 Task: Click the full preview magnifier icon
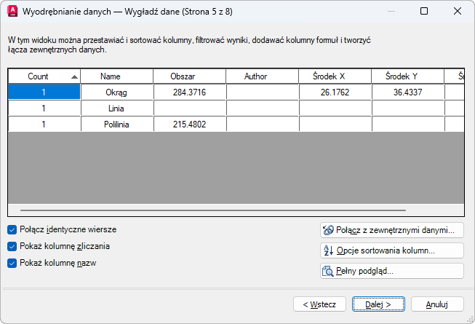click(328, 271)
